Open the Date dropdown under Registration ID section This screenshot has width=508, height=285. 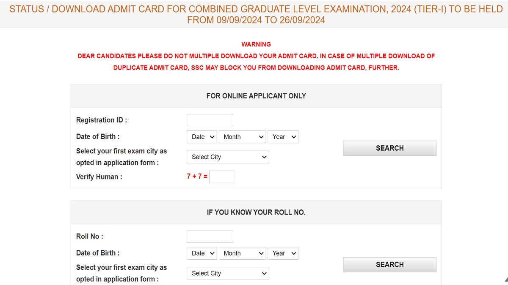point(202,136)
